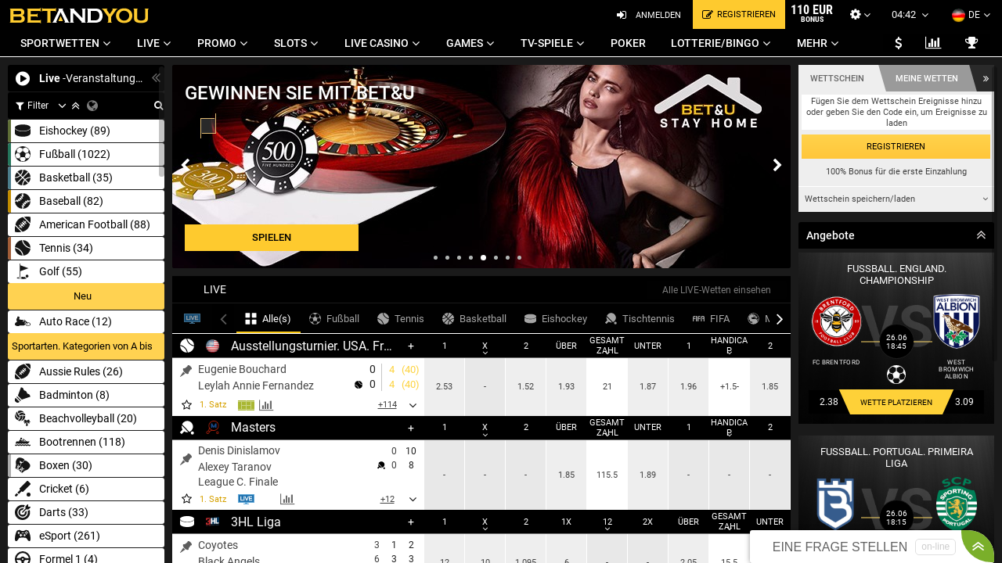
Task: Open the live video stream icon for Masters match
Action: (x=246, y=499)
